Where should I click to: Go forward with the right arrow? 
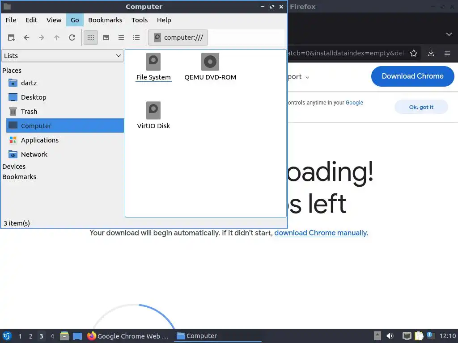coord(42,38)
